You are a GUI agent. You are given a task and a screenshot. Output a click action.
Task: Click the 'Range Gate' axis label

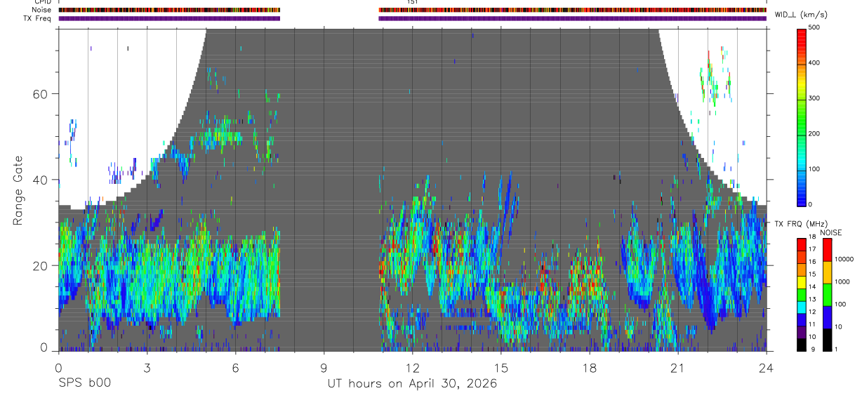click(18, 190)
